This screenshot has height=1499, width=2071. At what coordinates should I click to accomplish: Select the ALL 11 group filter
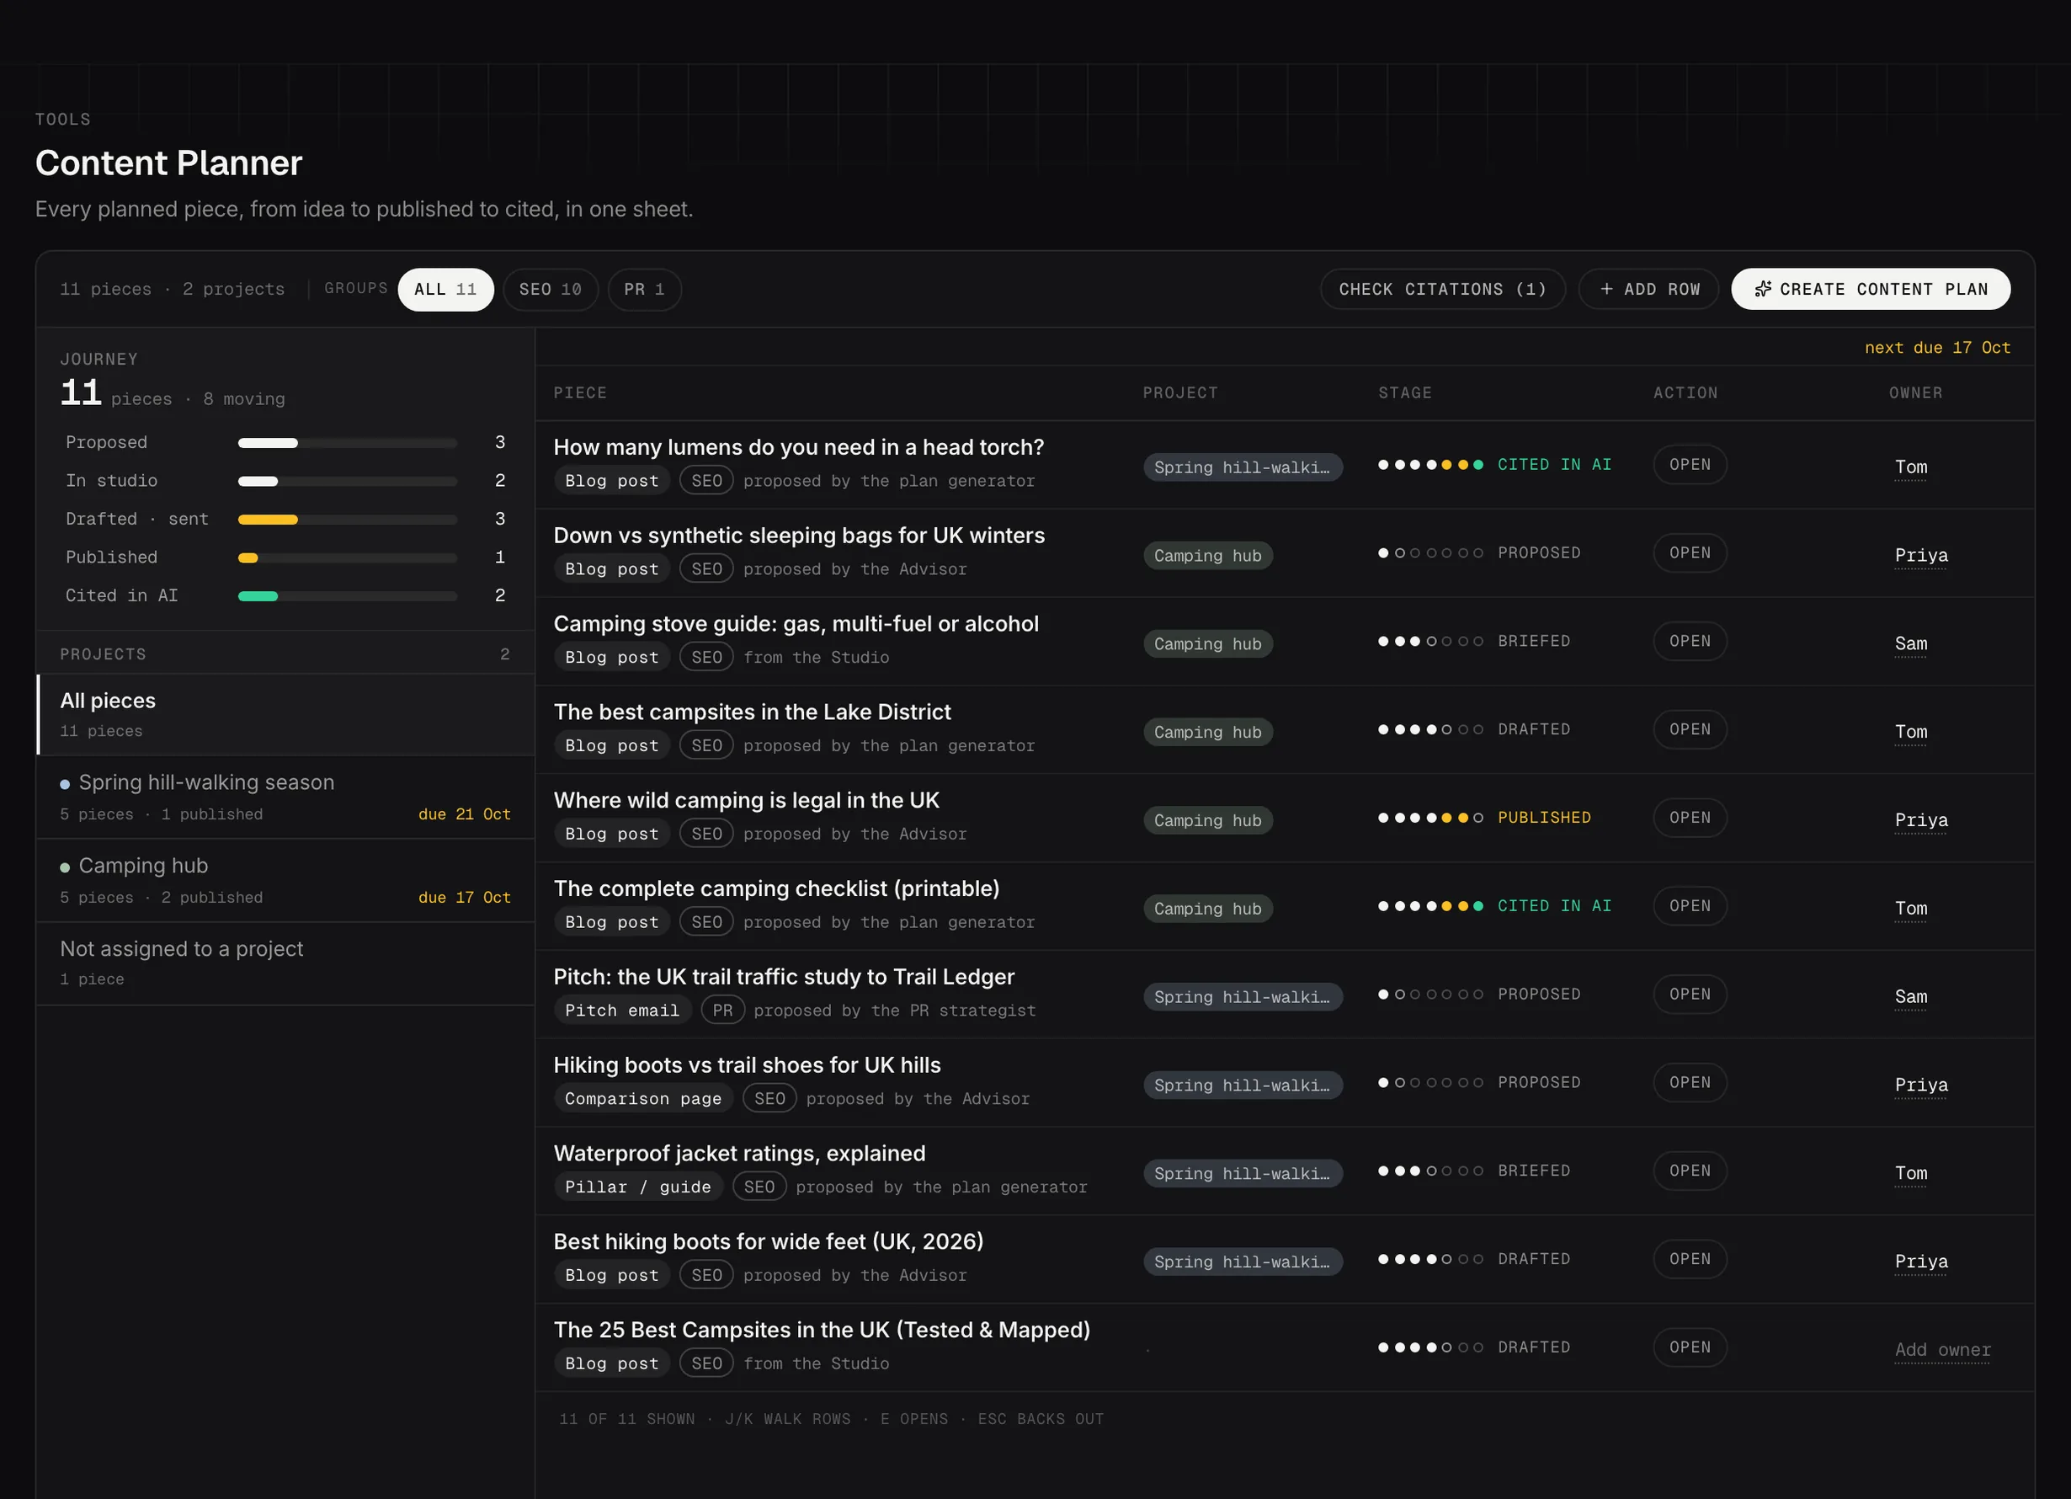(x=445, y=289)
